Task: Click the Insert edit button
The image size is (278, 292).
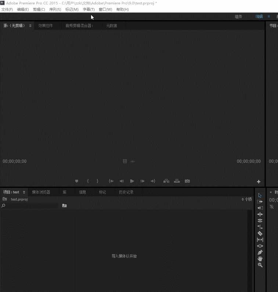Action: (166, 181)
